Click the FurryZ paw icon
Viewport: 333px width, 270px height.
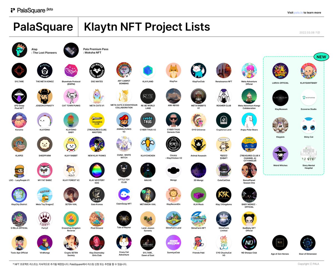(45, 219)
